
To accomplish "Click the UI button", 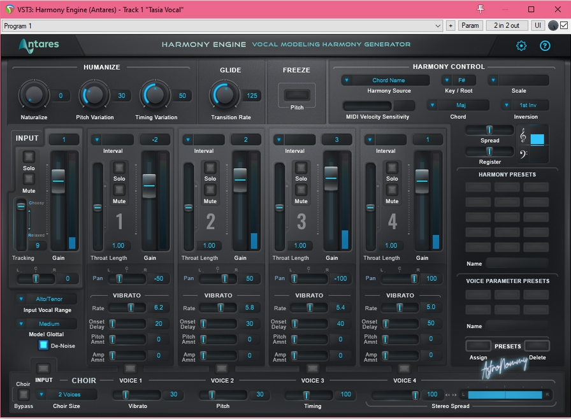I will point(537,25).
